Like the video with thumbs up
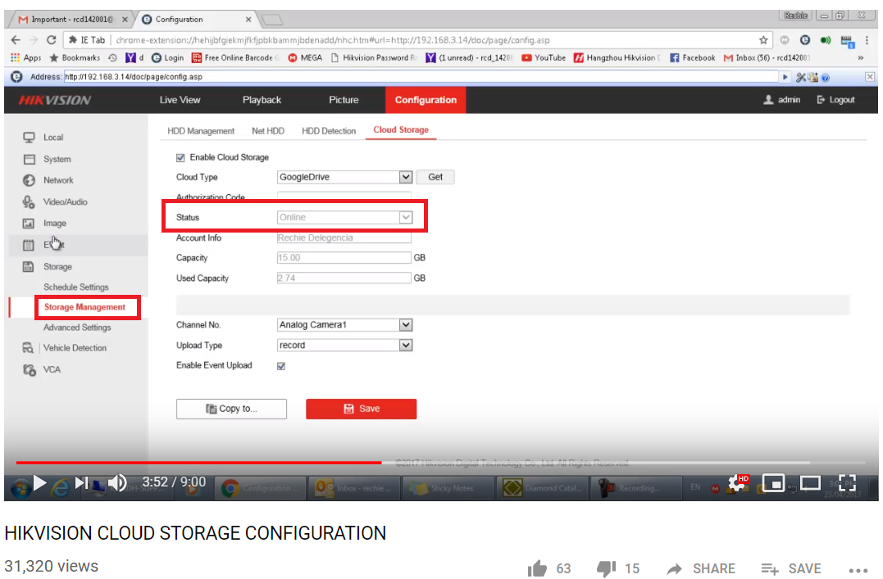Image resolution: width=883 pixels, height=579 pixels. click(538, 568)
